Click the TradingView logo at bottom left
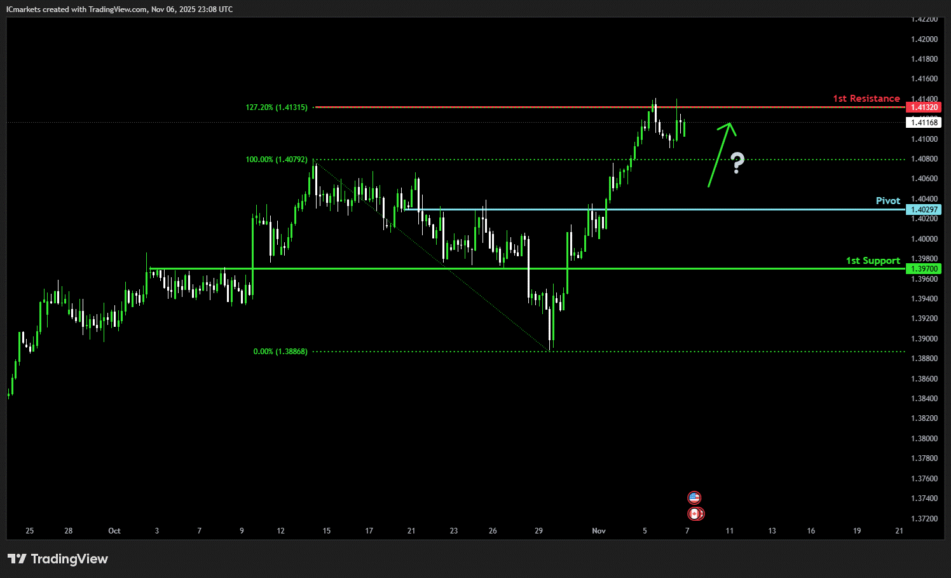Viewport: 951px width, 578px height. point(58,559)
